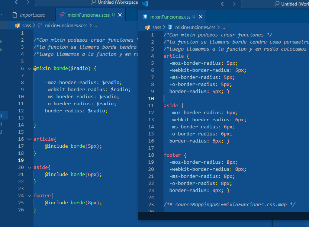The image size is (309, 227).
Task: Close the mixinFunciones.scss tab
Action: coord(120,15)
